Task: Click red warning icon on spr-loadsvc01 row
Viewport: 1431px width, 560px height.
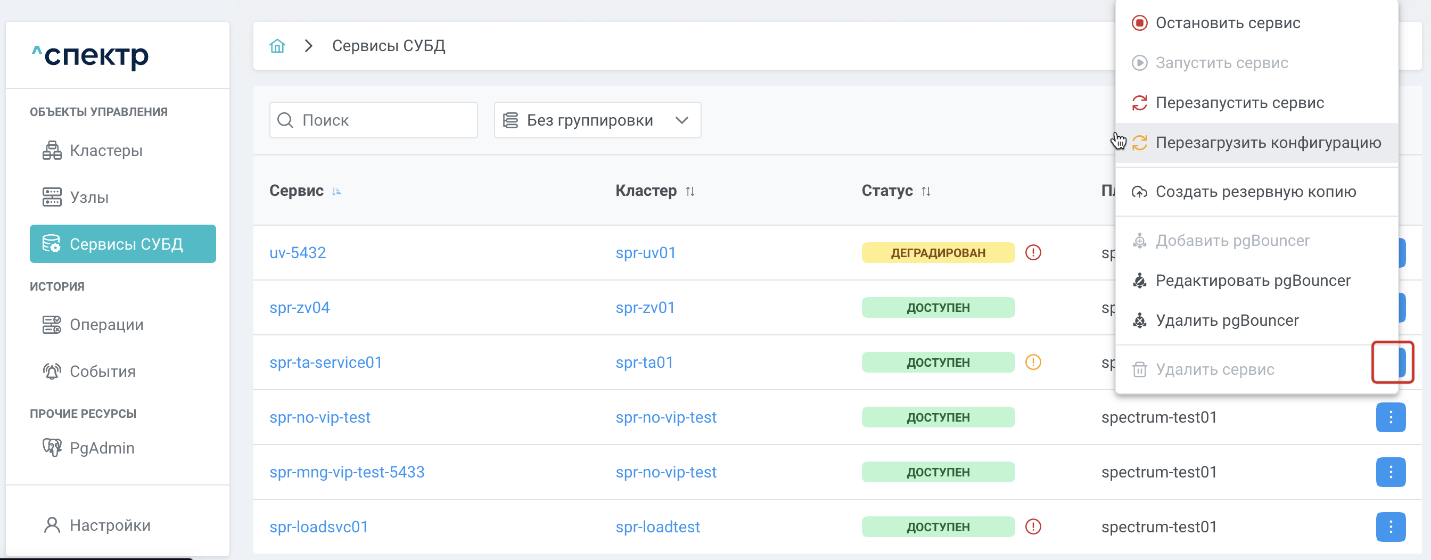Action: [x=1033, y=526]
